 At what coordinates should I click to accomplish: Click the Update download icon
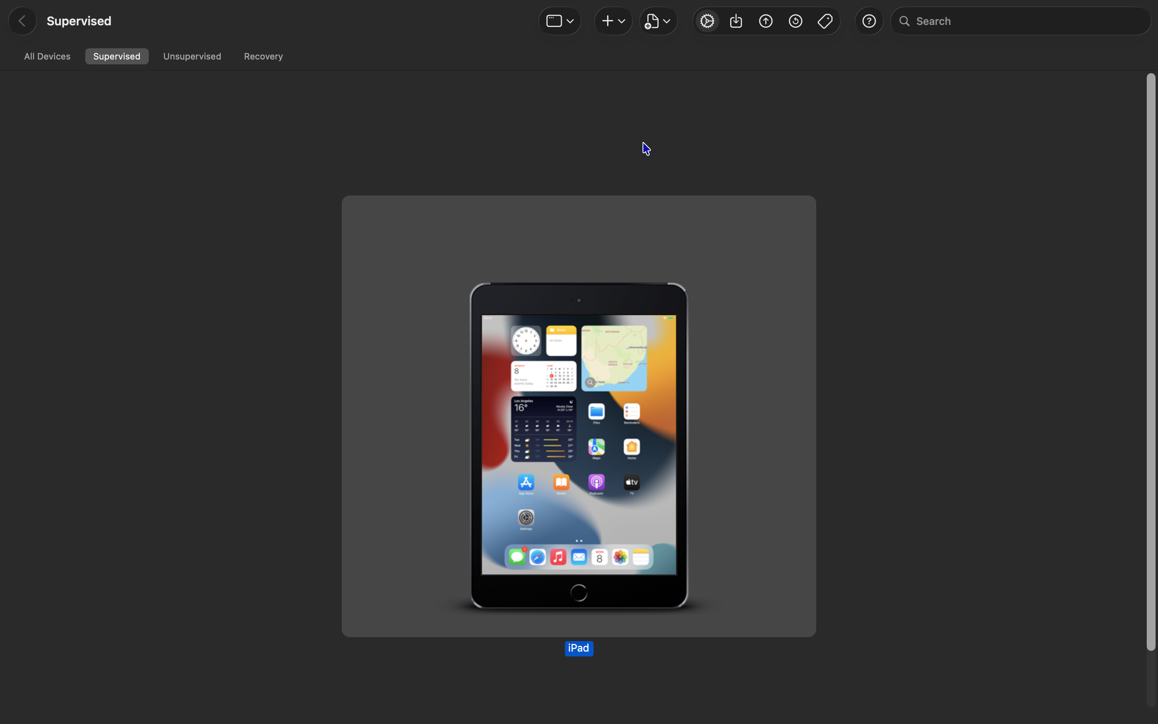pos(736,21)
